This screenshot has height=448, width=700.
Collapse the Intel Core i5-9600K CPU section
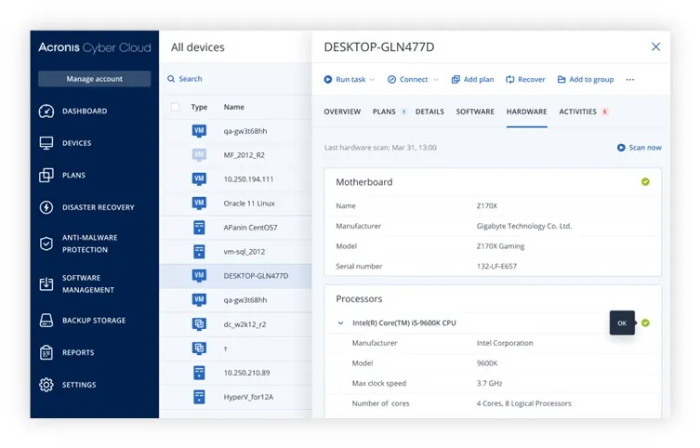340,323
